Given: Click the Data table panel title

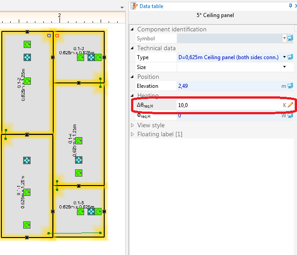Looking at the screenshot, I should [151, 6].
